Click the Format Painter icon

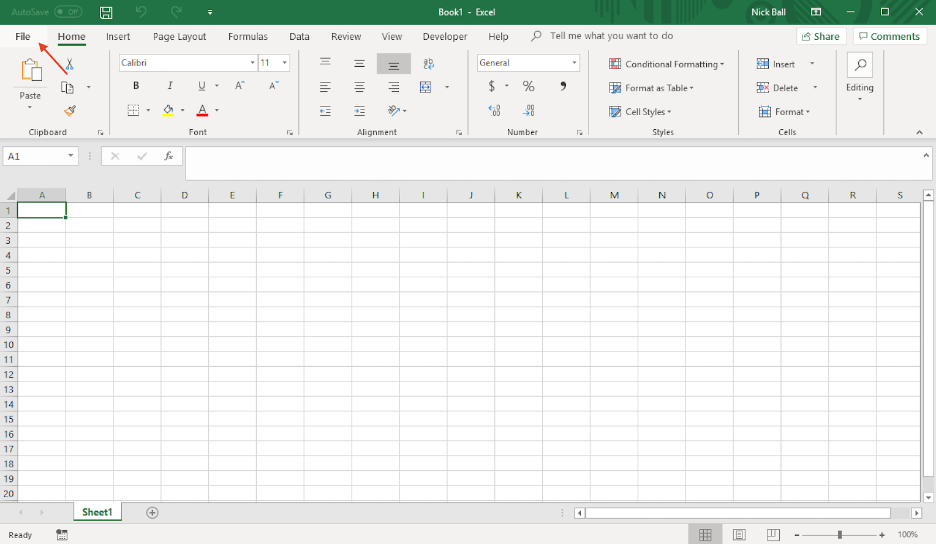point(70,110)
